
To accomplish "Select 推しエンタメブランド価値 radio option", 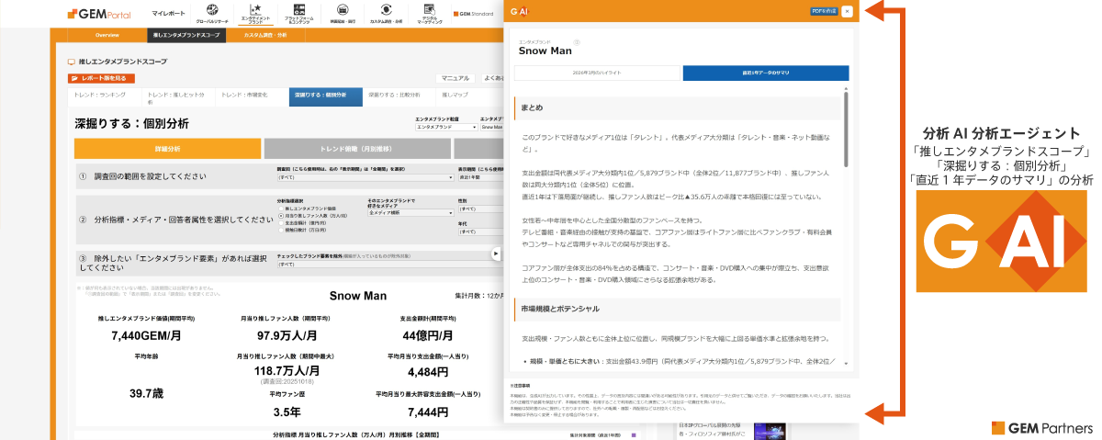I will 280,209.
